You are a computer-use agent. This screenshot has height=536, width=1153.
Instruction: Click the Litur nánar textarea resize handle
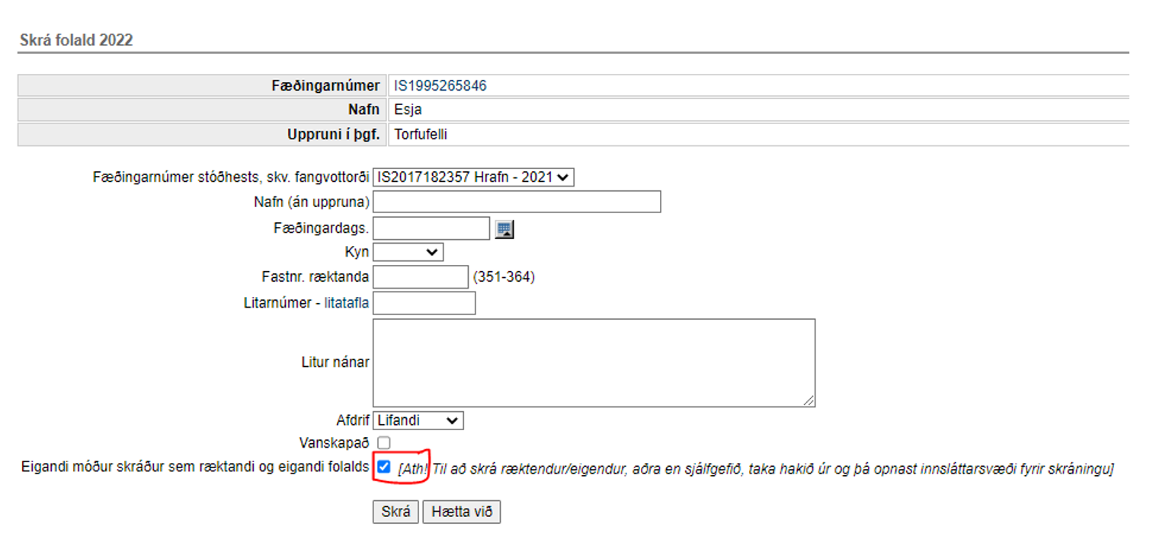point(808,400)
